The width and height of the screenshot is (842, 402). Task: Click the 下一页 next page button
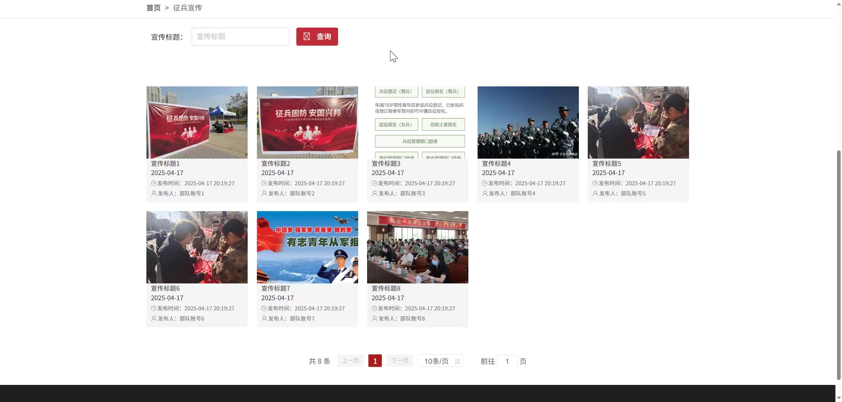[400, 361]
